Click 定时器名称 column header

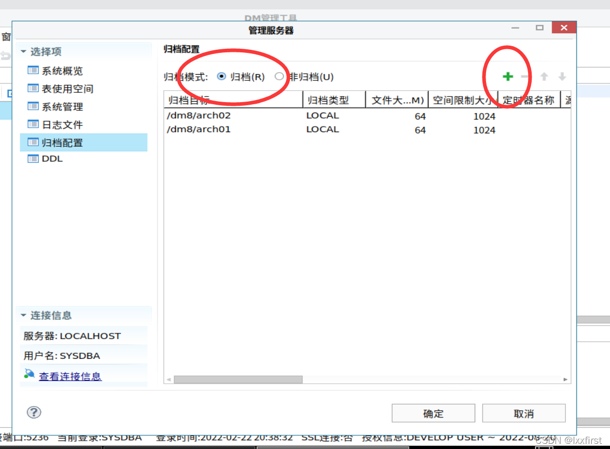coord(529,100)
